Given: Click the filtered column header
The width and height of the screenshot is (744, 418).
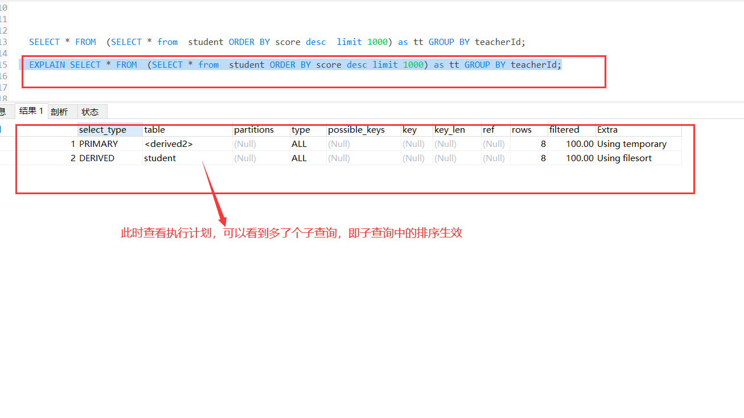Looking at the screenshot, I should pos(572,130).
